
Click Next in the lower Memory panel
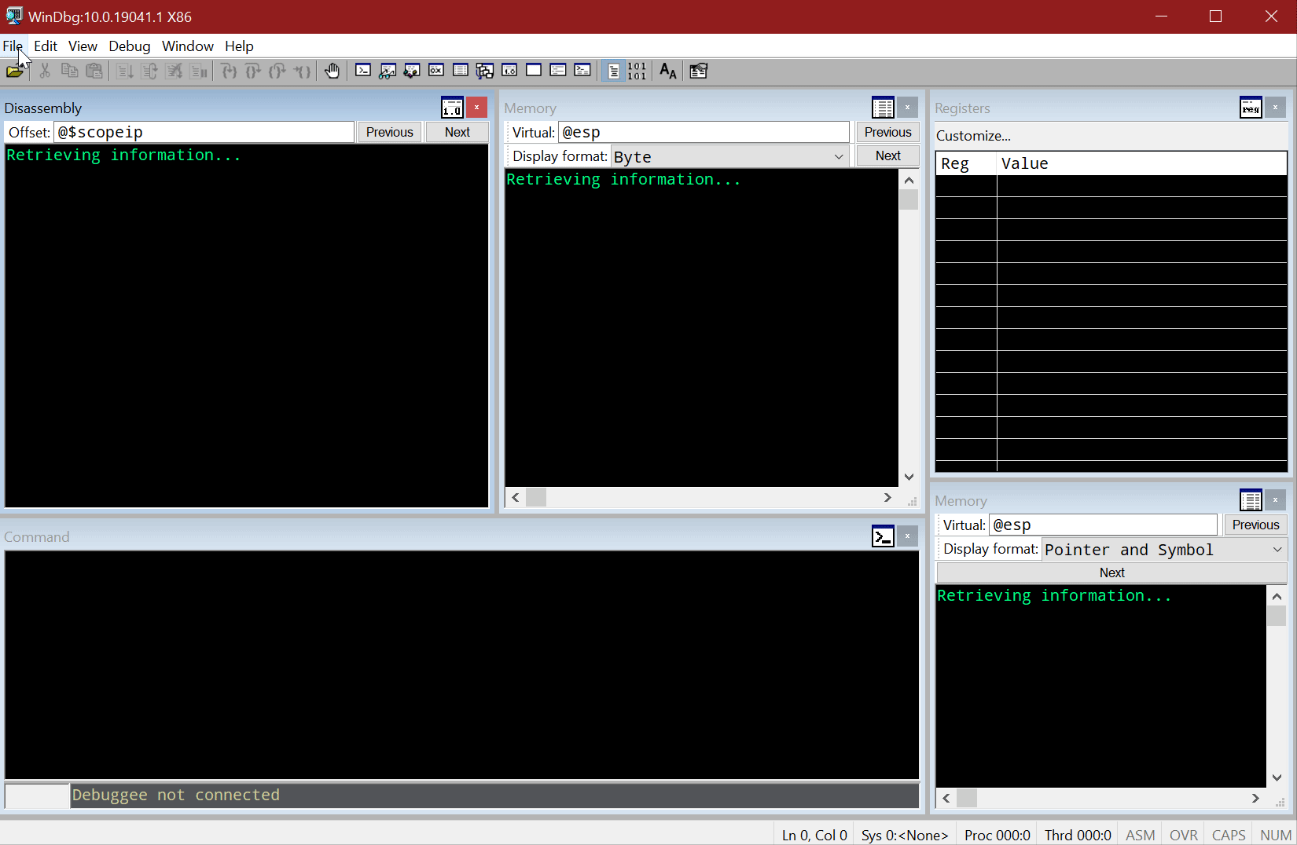(1111, 572)
